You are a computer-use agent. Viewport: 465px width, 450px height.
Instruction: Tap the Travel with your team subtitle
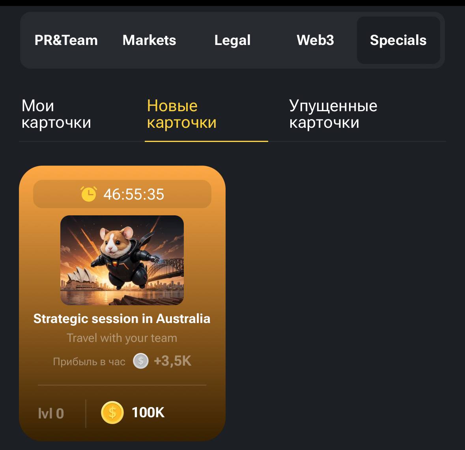122,338
